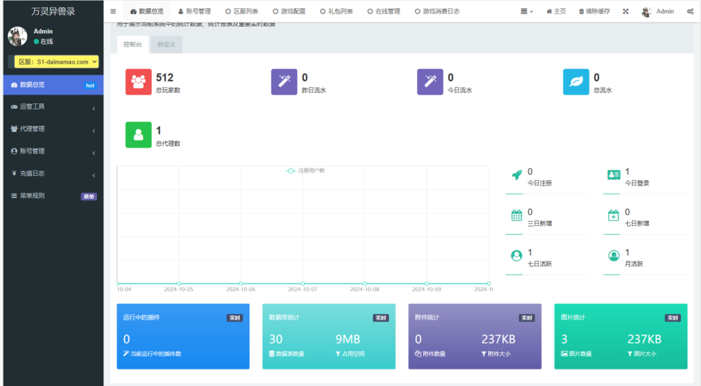This screenshot has height=386, width=701.
Task: Expand the 账号管理 sidebar menu
Action: pyautogui.click(x=53, y=151)
